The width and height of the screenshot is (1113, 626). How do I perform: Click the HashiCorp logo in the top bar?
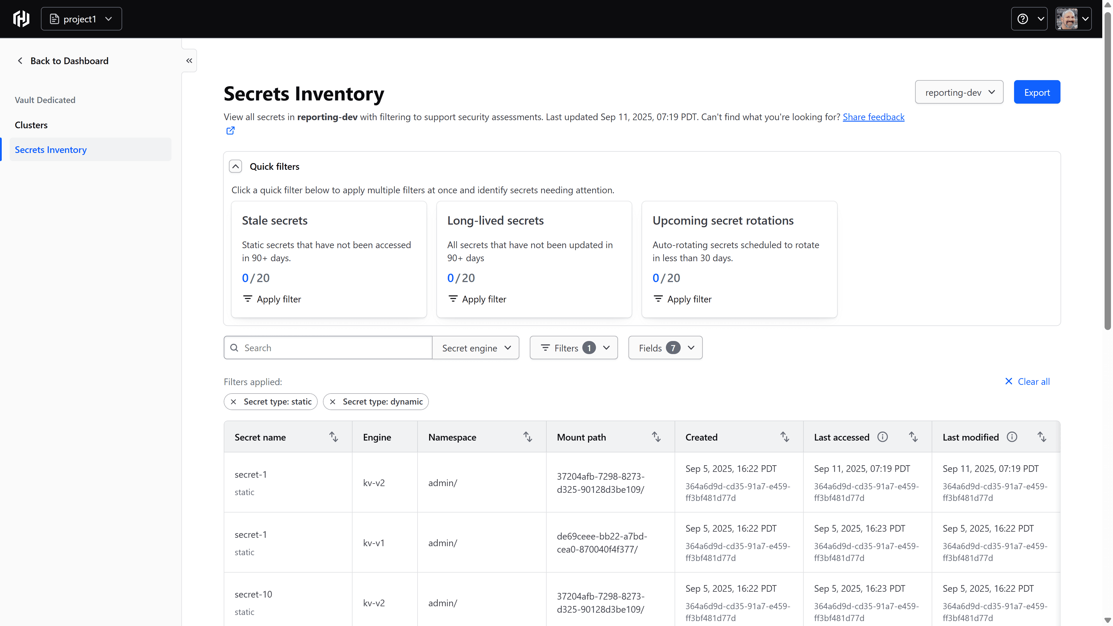(21, 19)
